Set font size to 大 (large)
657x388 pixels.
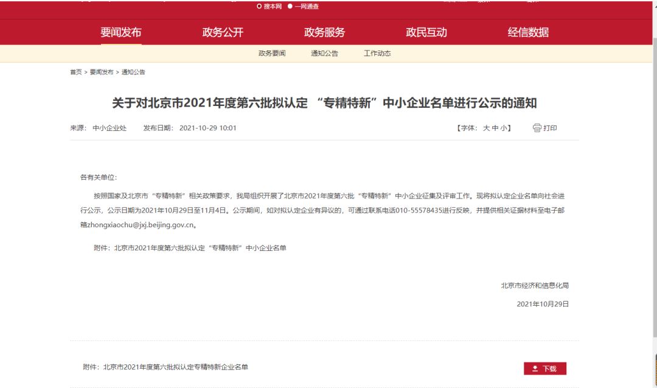(486, 128)
